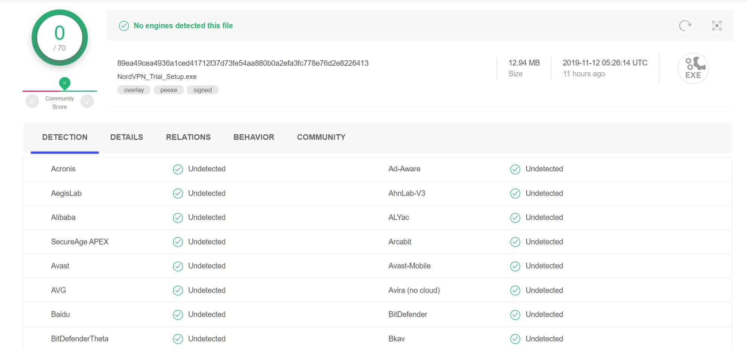Viewport: 747px width, 350px height.
Task: Click Undetected result for Baidu
Action: click(207, 314)
